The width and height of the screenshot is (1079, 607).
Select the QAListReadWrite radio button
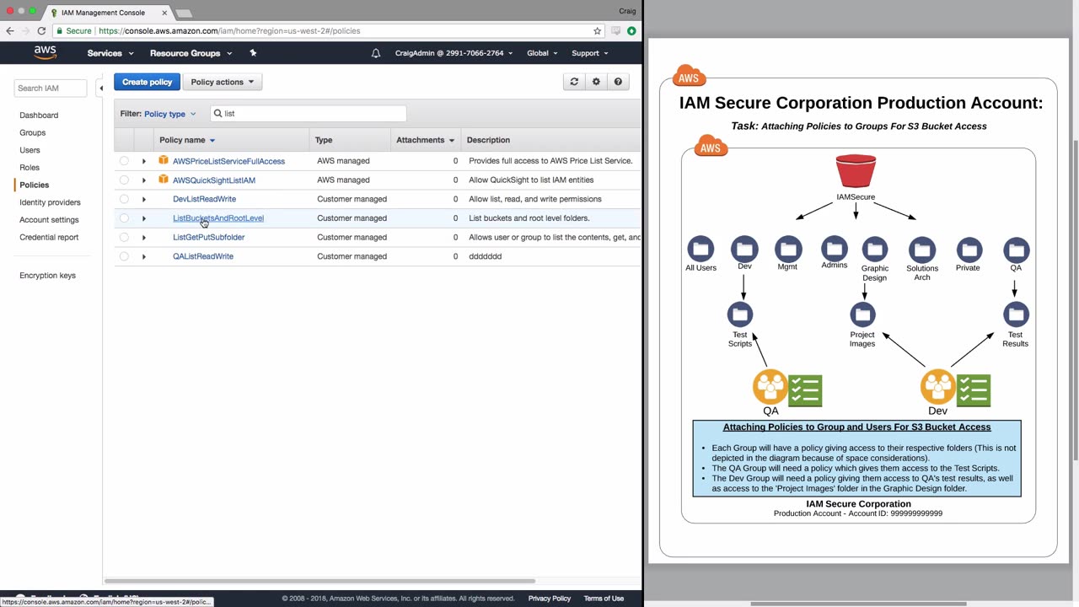124,256
